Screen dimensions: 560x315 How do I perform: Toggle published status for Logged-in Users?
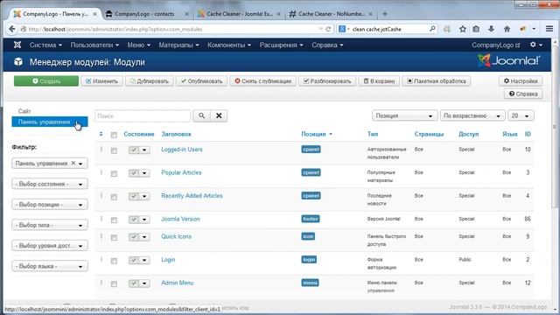(134, 150)
